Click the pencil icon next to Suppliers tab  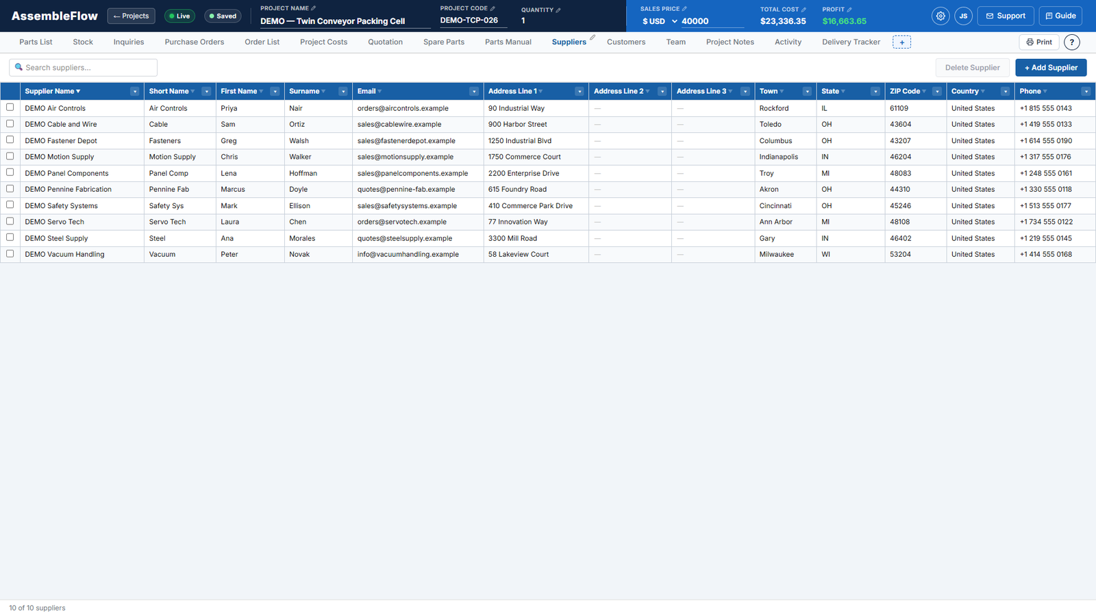click(x=593, y=38)
